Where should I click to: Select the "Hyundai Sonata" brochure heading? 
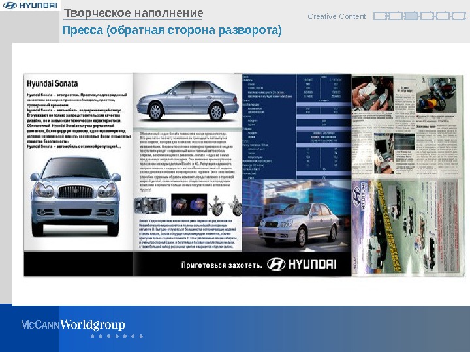(x=52, y=83)
